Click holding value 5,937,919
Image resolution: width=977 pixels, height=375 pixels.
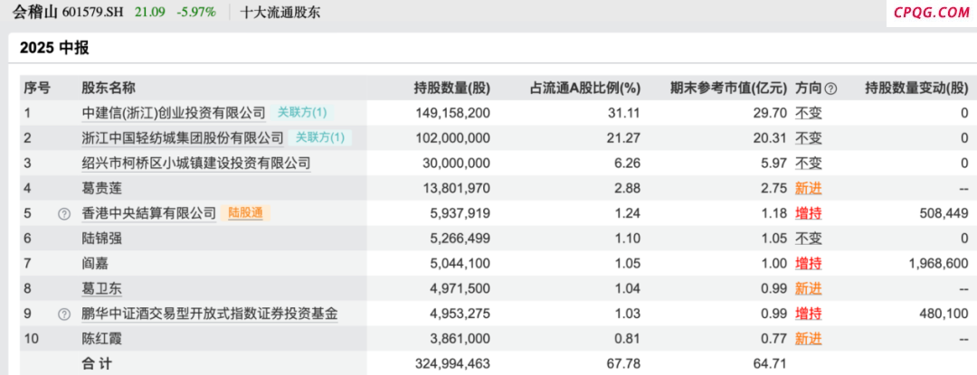point(461,213)
